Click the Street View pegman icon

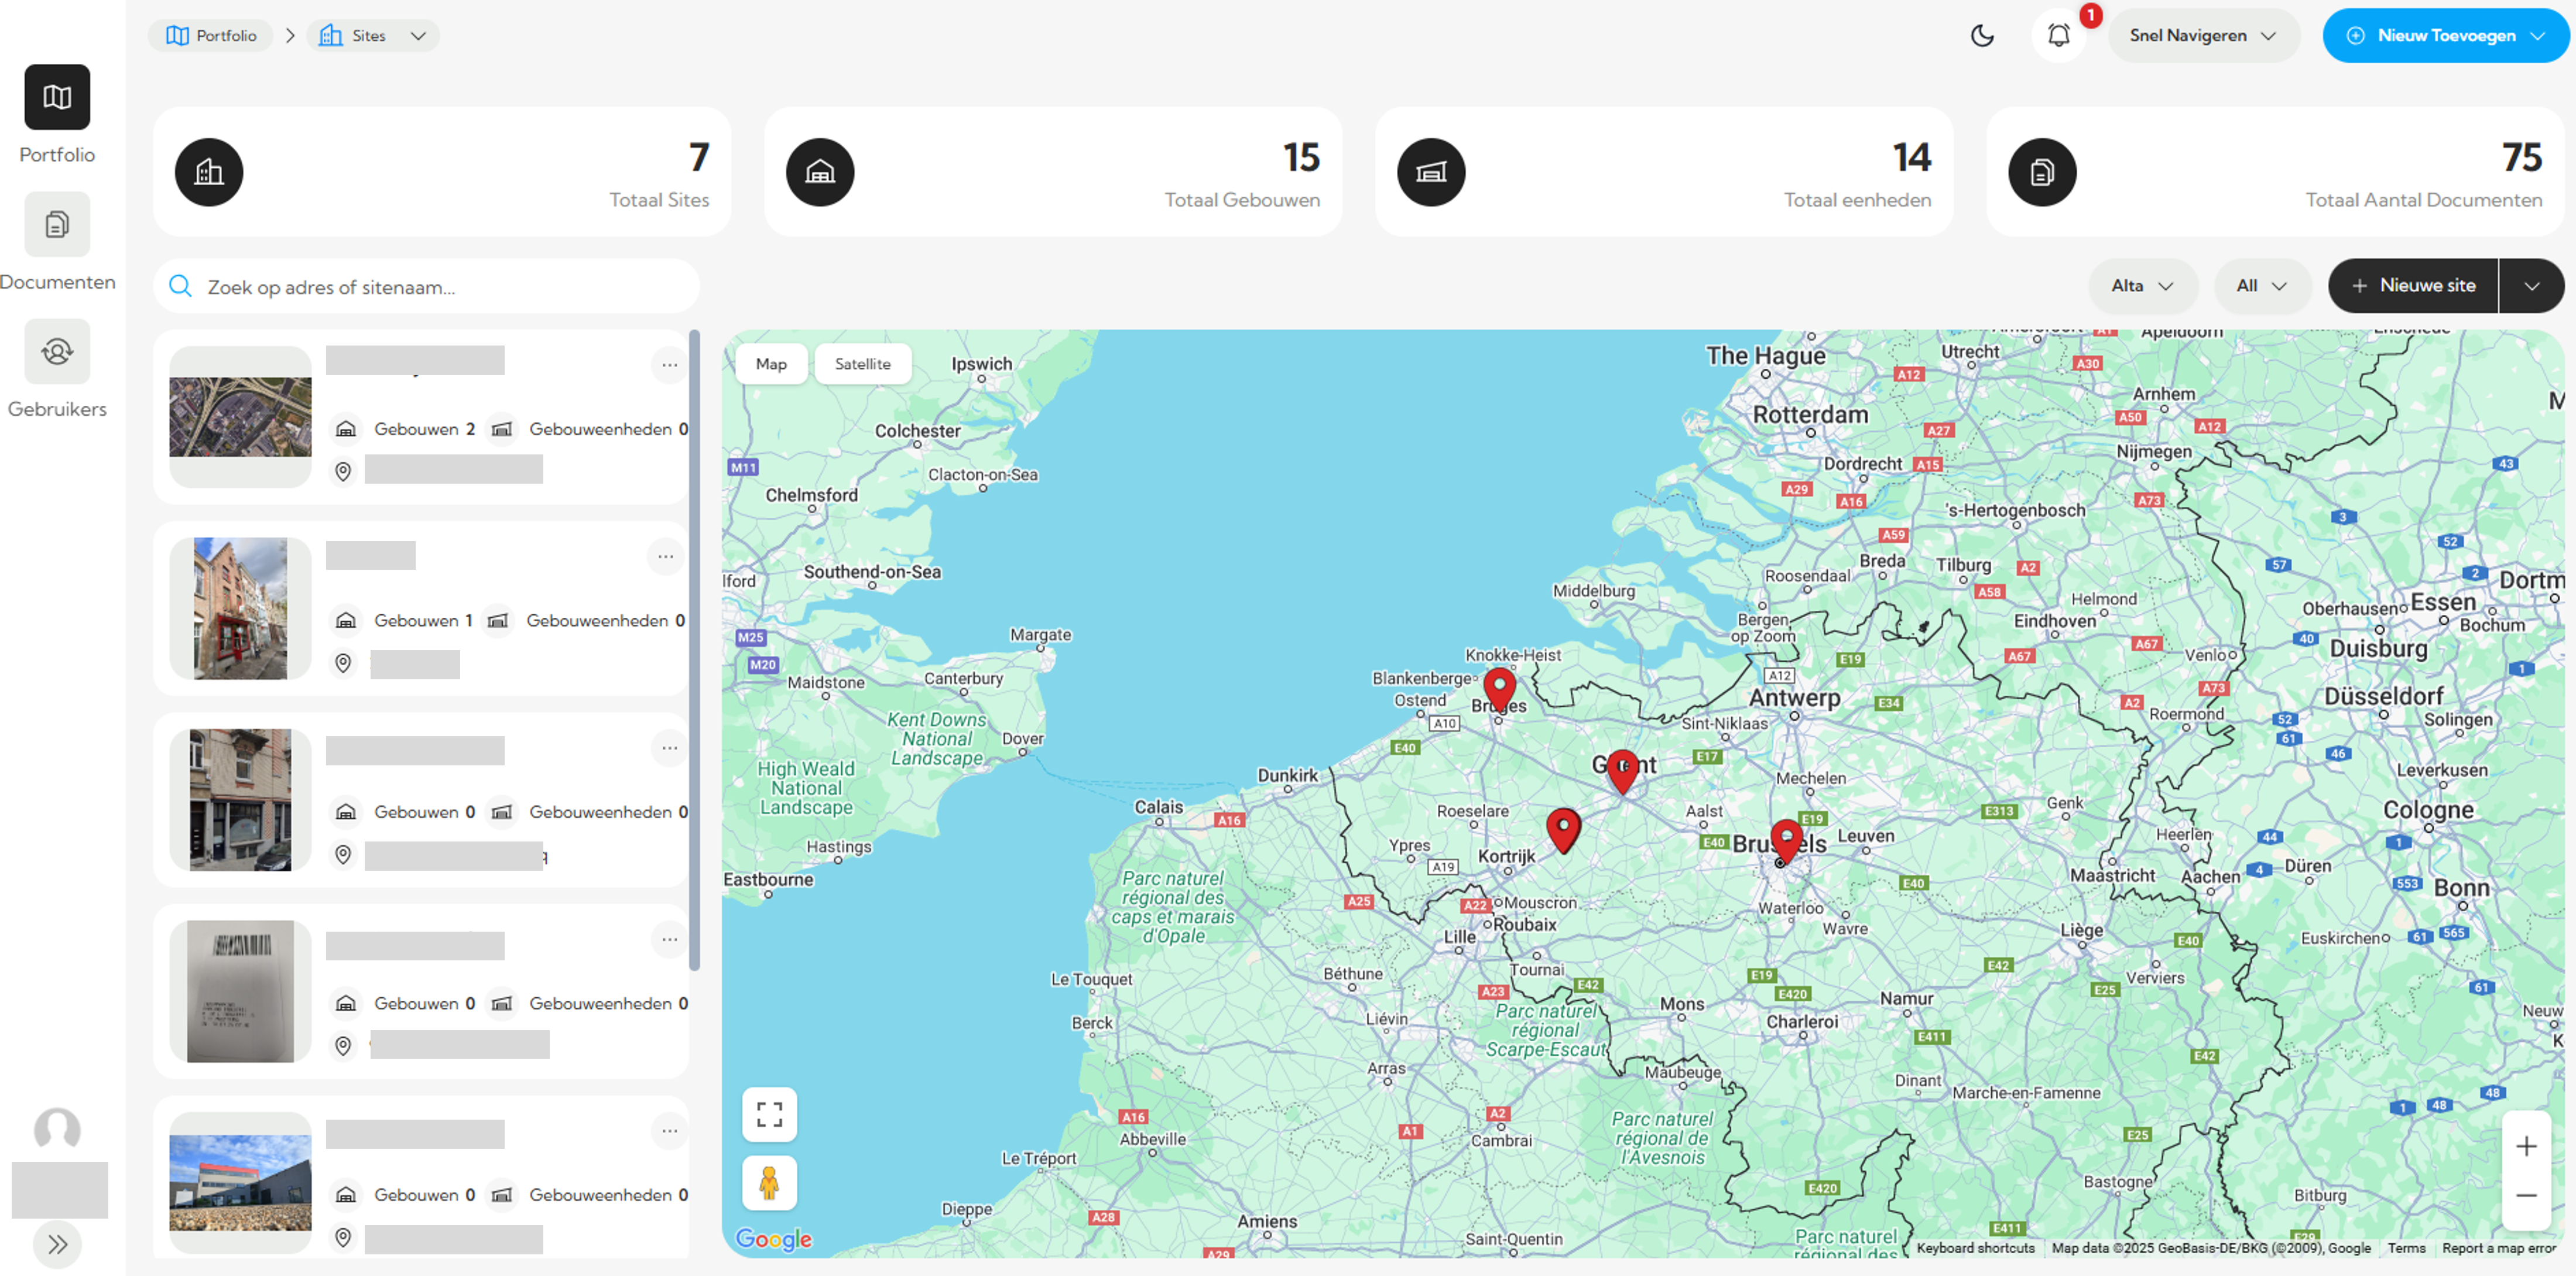coord(769,1182)
